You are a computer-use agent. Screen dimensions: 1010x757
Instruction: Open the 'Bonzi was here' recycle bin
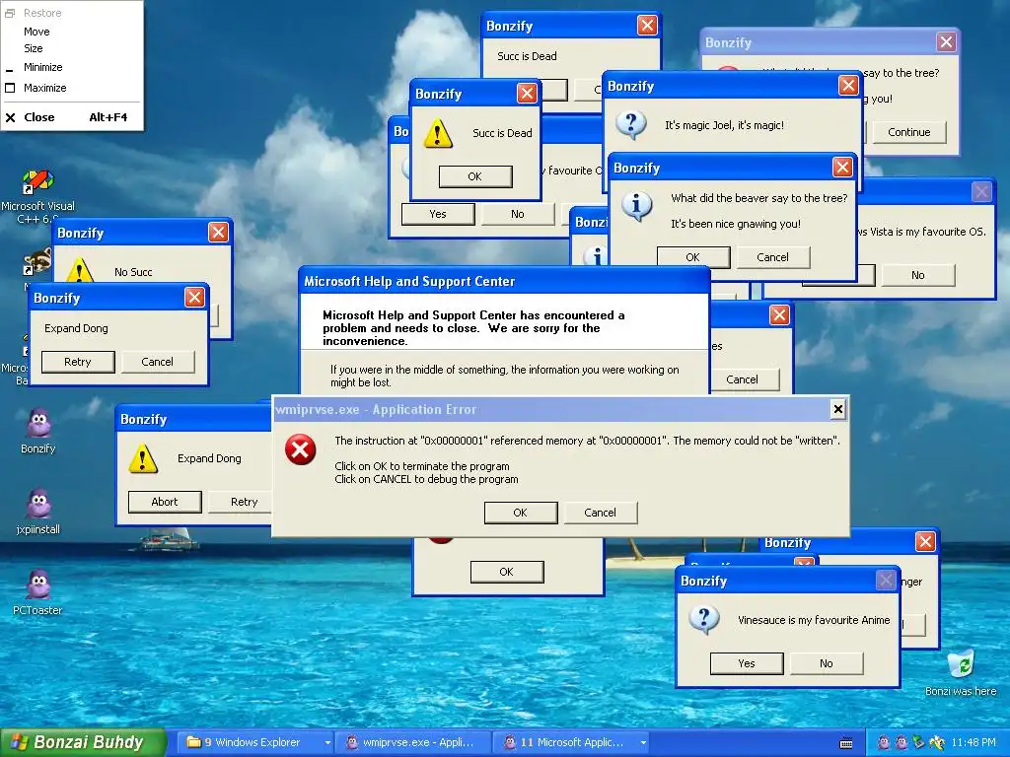coord(961,672)
